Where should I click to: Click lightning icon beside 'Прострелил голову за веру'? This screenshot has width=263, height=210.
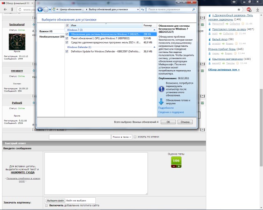[x=210, y=30]
